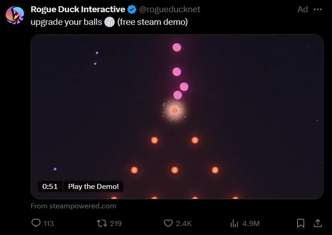Screen dimensions: 332x235
Task: Click the blue verified badge
Action: coord(131,9)
